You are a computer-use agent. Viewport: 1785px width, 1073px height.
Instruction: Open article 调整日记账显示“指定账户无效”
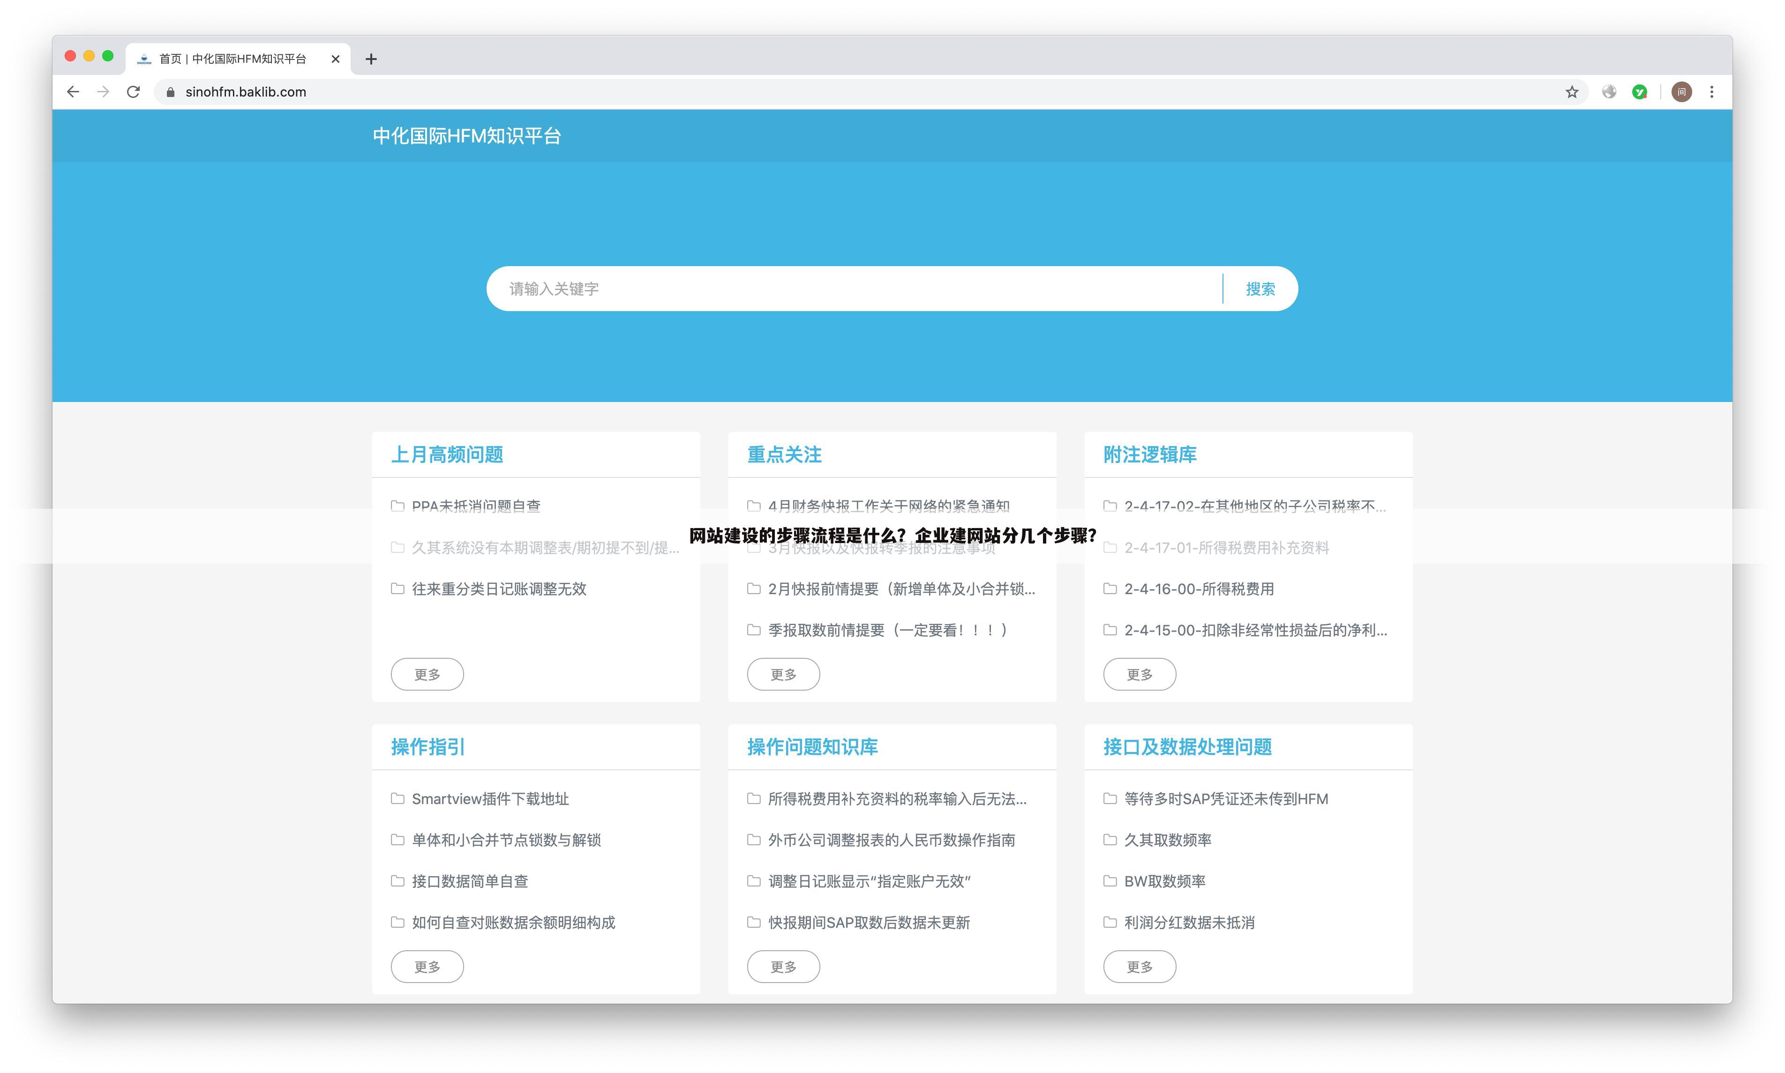(870, 881)
